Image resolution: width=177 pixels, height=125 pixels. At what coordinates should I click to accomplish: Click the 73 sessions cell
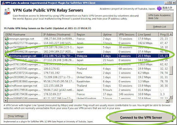125,39
